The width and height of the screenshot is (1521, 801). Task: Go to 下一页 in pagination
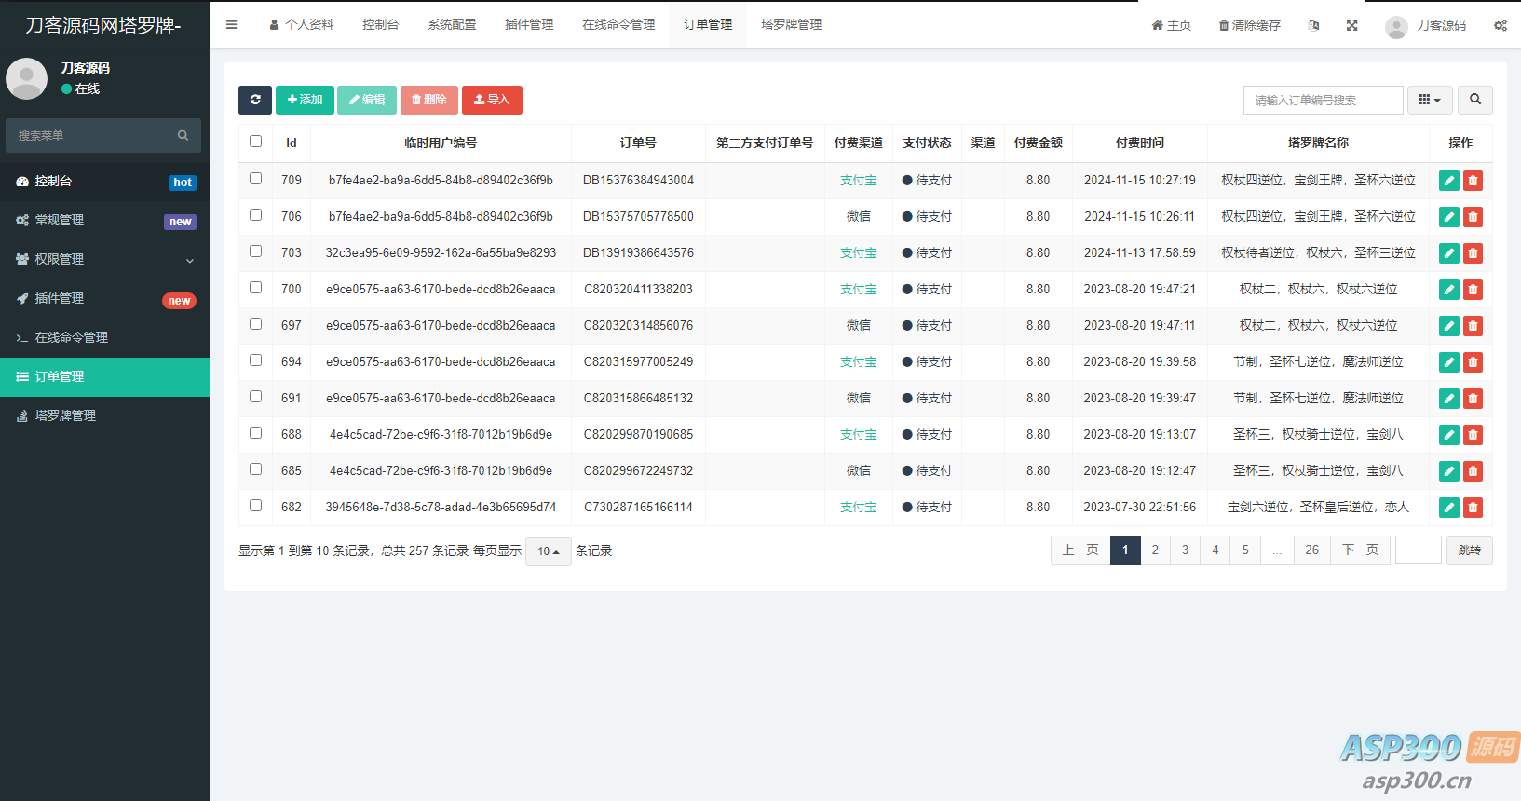point(1360,550)
